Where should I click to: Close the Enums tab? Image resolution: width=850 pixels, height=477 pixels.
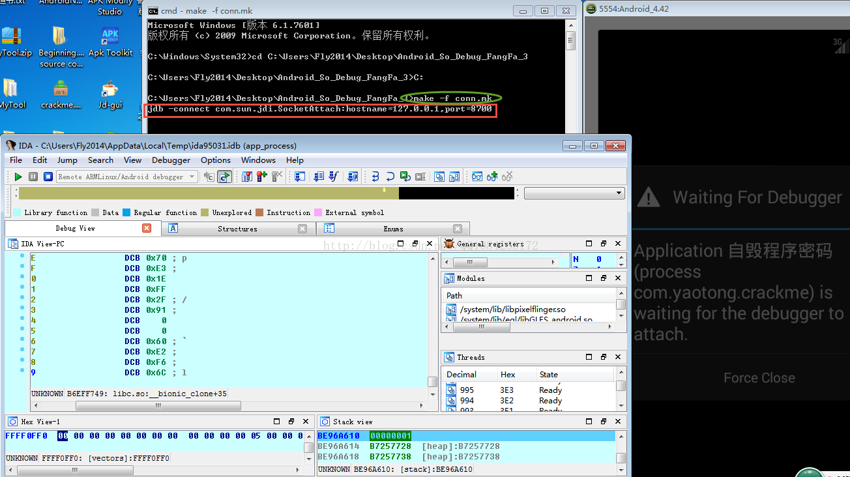(458, 229)
